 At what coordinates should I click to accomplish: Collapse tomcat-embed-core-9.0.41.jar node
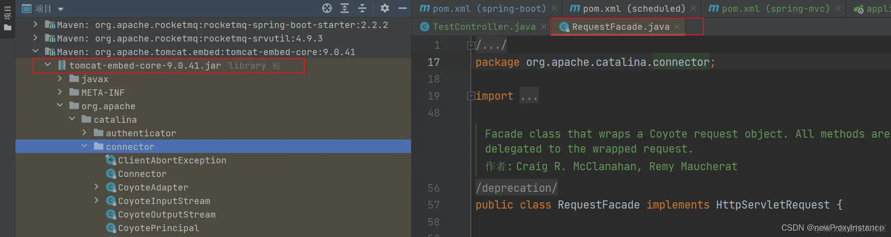coord(47,65)
